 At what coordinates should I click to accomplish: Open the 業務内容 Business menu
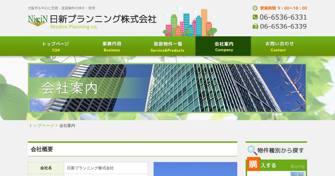[112, 46]
